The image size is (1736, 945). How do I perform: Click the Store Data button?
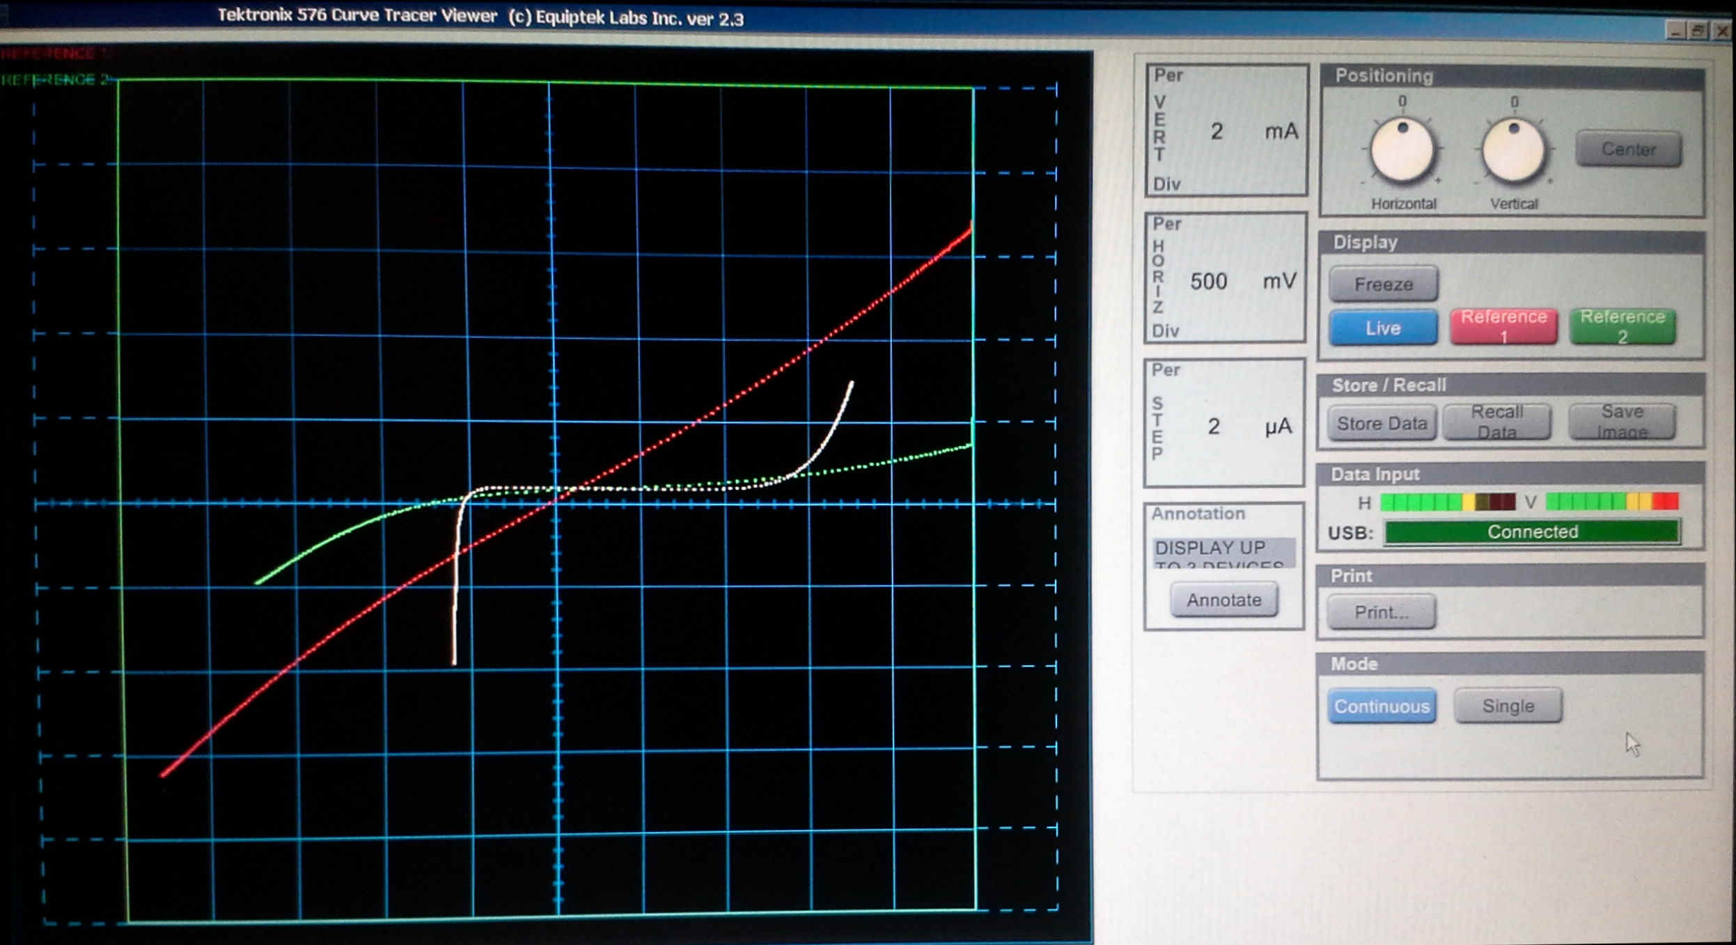(x=1382, y=423)
